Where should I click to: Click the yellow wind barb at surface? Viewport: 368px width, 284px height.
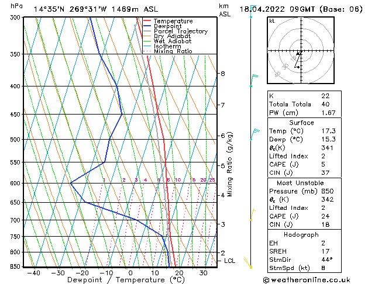(x=249, y=263)
